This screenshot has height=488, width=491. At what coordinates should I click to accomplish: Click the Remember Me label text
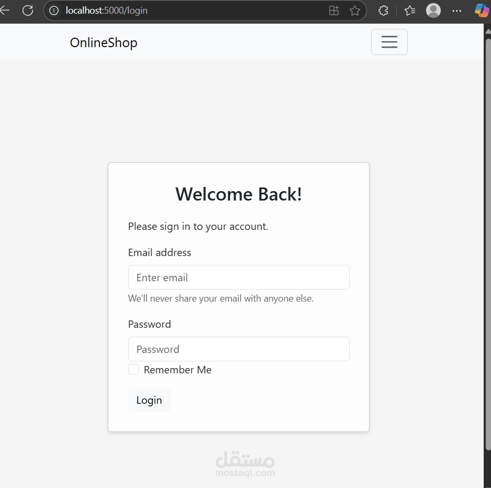coord(177,370)
